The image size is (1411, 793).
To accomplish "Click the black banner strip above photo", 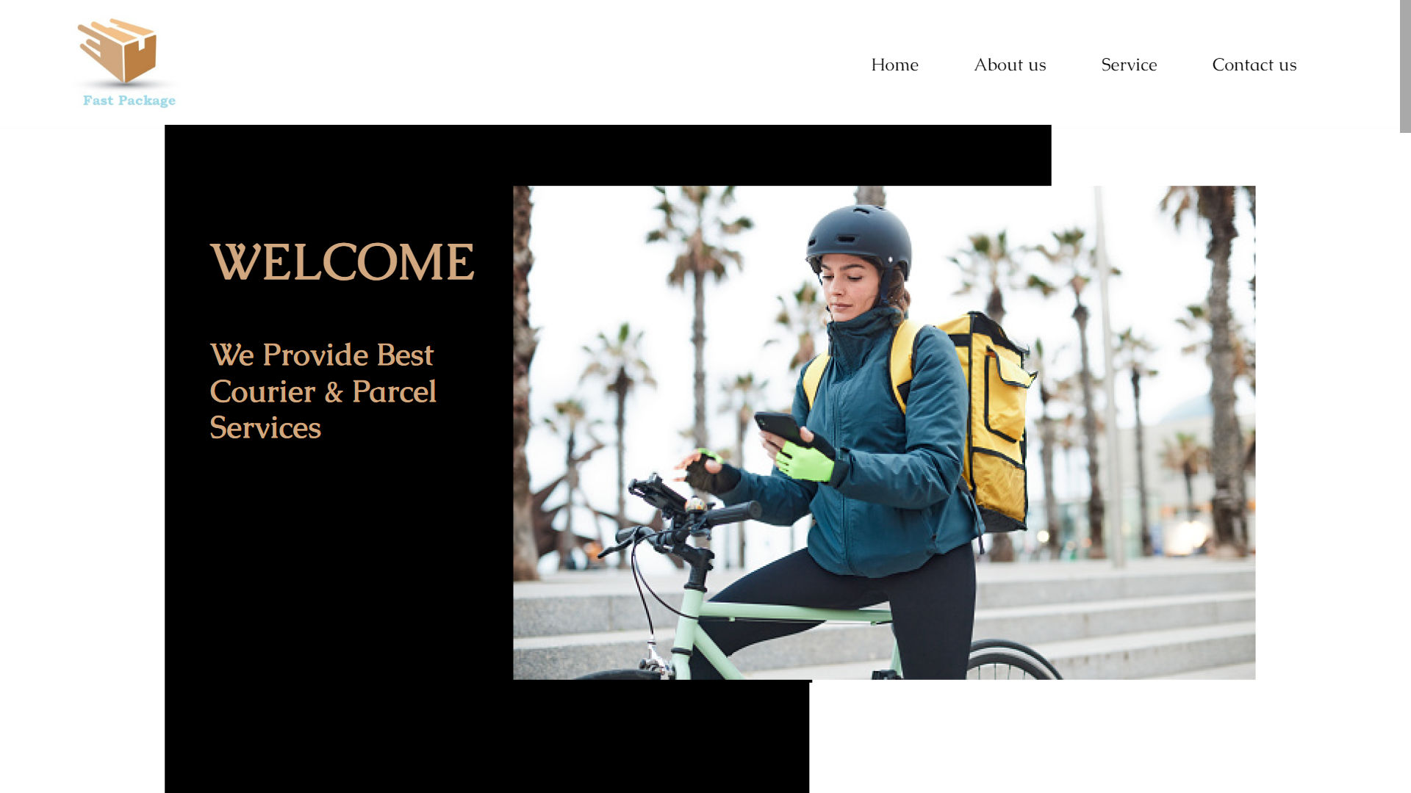I will tap(608, 155).
